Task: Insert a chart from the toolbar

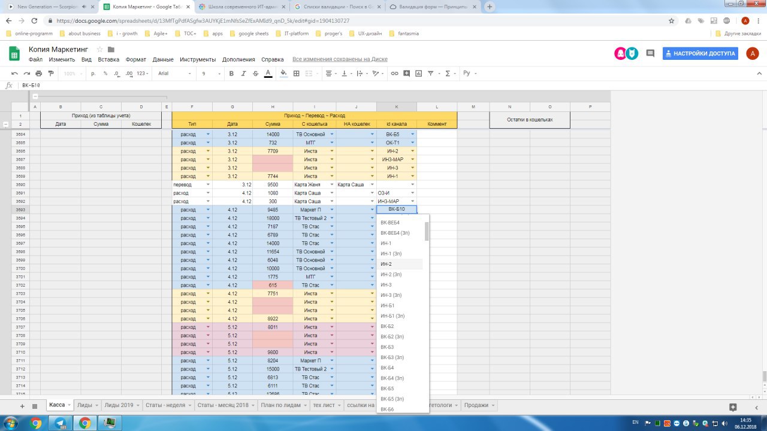Action: pyautogui.click(x=419, y=73)
